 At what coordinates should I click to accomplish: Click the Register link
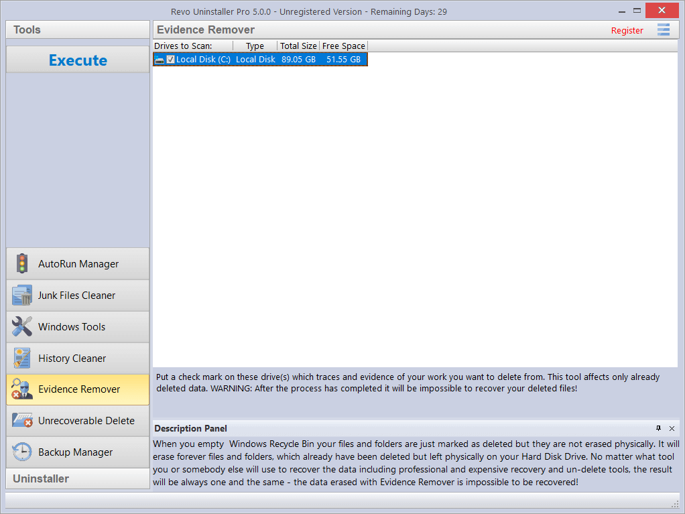point(627,31)
